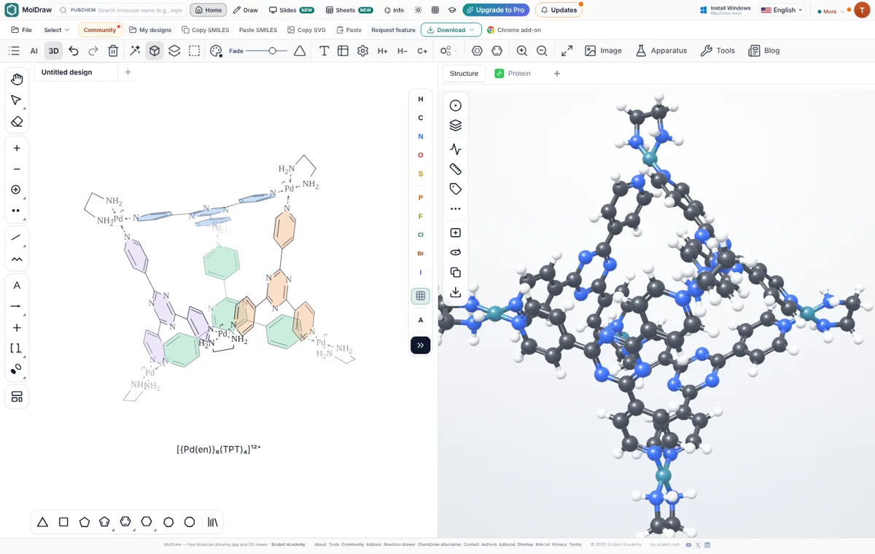Click Copy SMILES
This screenshot has height=554, width=875.
(x=205, y=30)
